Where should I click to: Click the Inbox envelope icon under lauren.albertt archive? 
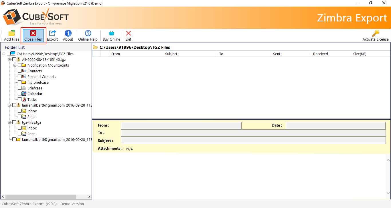24,111
